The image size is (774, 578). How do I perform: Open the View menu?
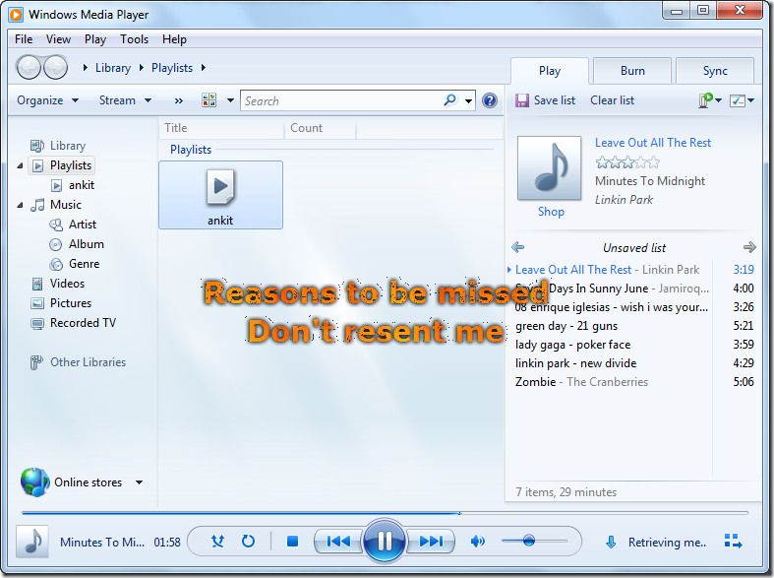58,39
